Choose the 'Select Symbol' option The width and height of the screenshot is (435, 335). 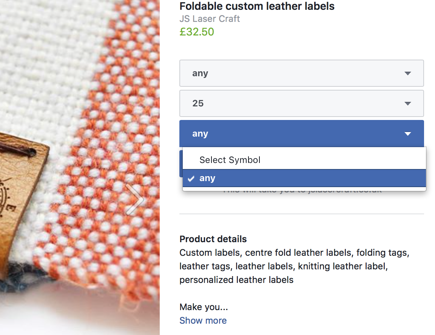tap(304, 160)
